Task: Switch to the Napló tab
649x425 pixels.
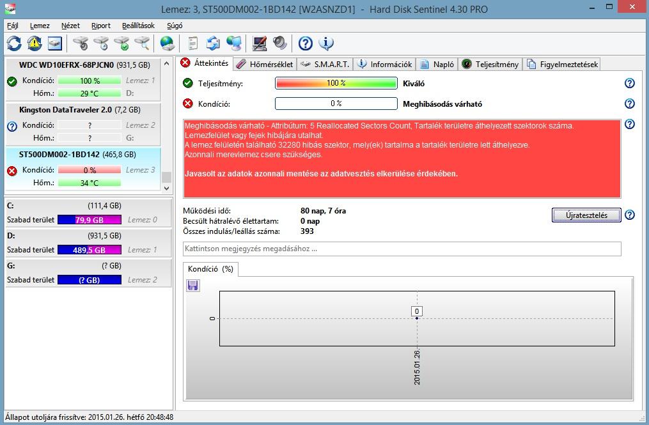Action: click(437, 64)
